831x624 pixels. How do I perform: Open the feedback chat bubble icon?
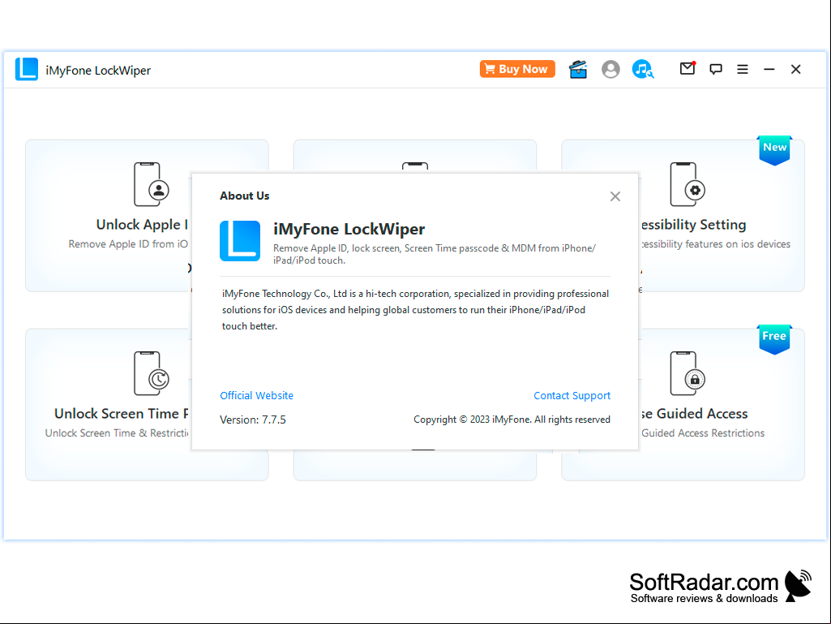(715, 69)
